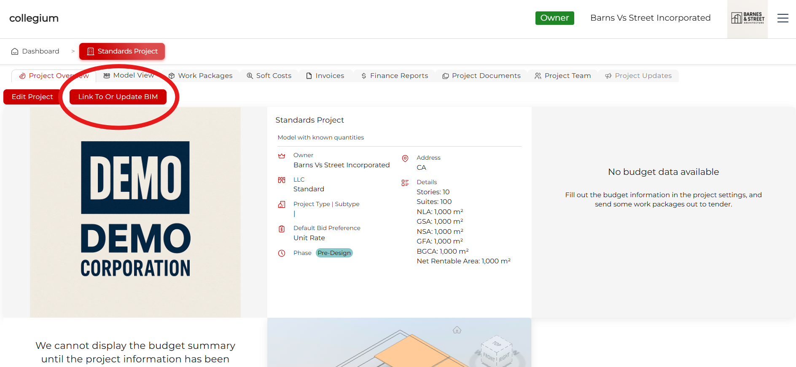The image size is (796, 367).
Task: Go back to Dashboard breadcrumb link
Action: [x=35, y=51]
